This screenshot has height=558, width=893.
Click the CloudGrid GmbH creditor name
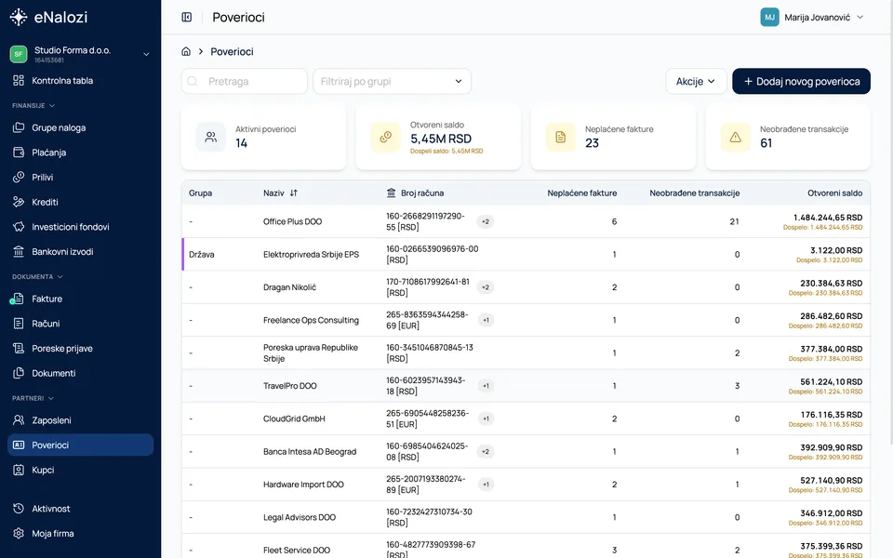point(294,419)
